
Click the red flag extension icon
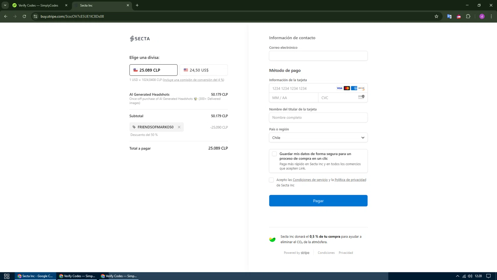coord(459,16)
